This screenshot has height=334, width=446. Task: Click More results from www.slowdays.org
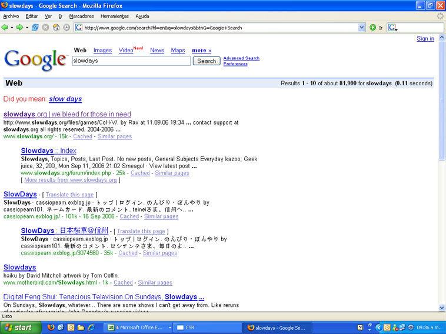point(70,180)
